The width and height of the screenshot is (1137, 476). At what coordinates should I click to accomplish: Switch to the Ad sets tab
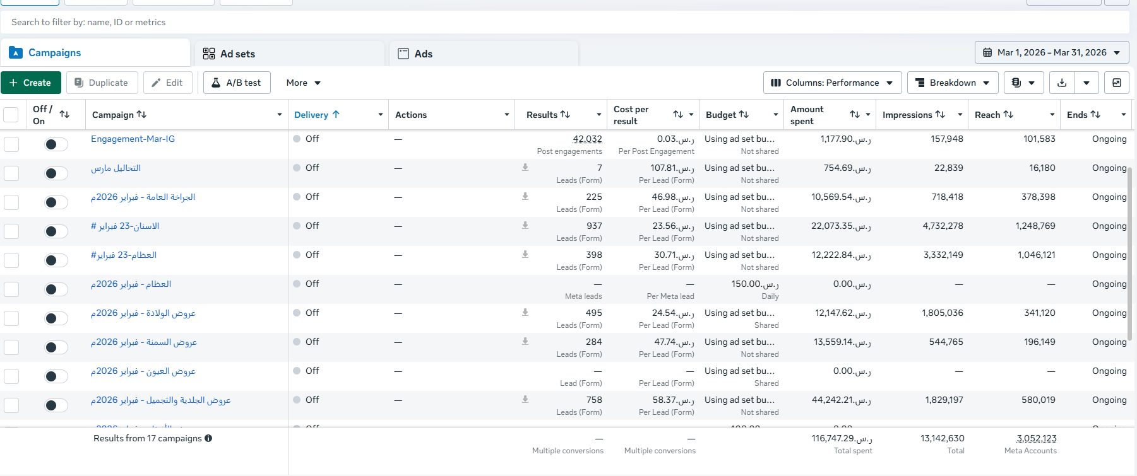(290, 54)
